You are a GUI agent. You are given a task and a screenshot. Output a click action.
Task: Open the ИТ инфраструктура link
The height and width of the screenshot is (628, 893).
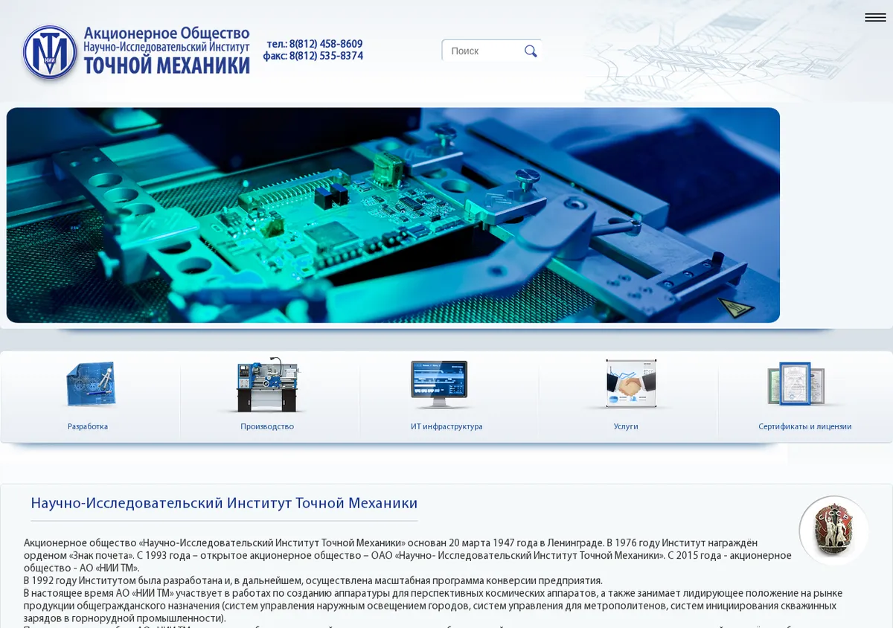pos(446,426)
